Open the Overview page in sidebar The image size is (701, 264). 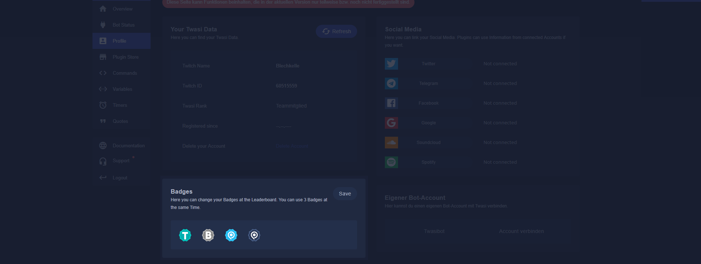click(x=122, y=9)
